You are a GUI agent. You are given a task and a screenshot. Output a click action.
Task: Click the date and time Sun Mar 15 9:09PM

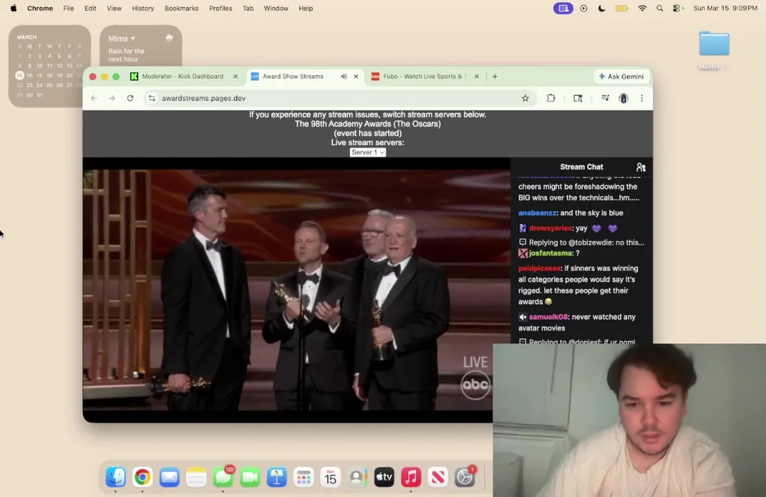725,8
